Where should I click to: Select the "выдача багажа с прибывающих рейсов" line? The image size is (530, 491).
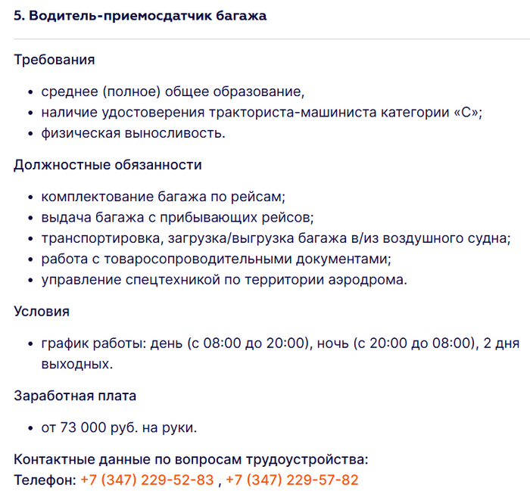pos(178,217)
